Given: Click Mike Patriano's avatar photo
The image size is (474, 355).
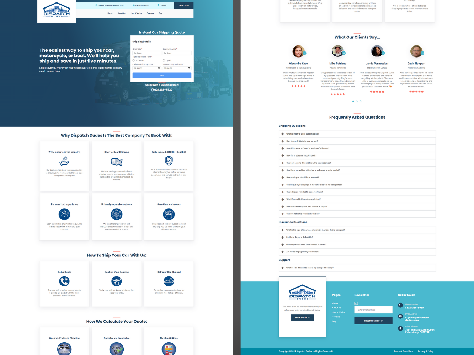Looking at the screenshot, I should click(337, 51).
